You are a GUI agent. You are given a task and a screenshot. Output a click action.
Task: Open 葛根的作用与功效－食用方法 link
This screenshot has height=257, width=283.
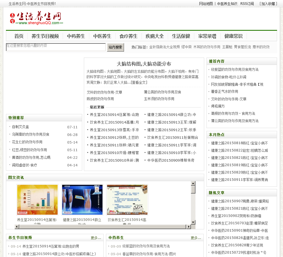pyautogui.click(x=233, y=113)
